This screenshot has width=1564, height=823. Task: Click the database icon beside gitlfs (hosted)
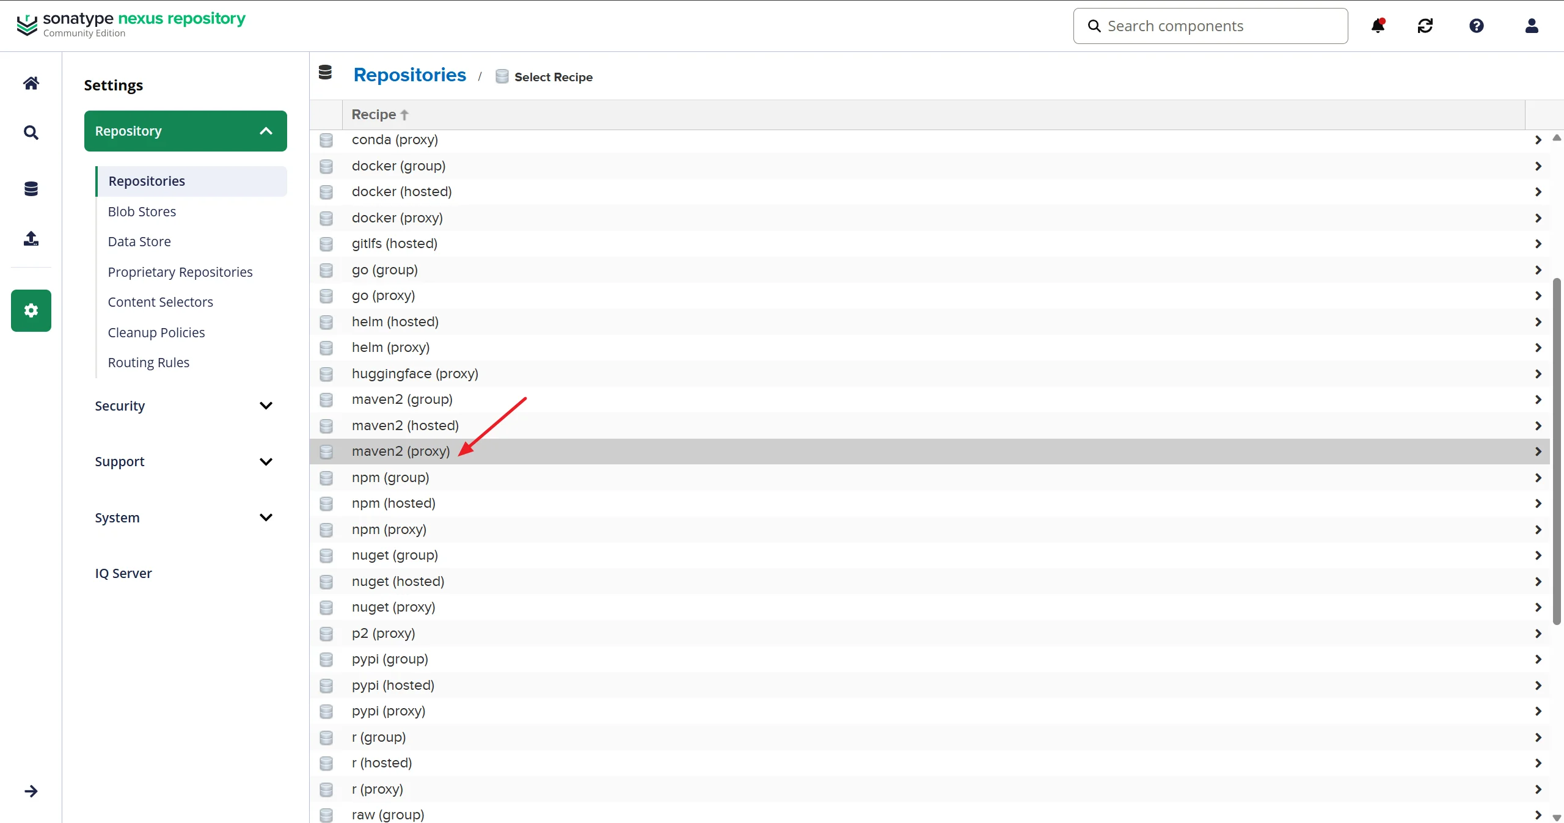326,244
